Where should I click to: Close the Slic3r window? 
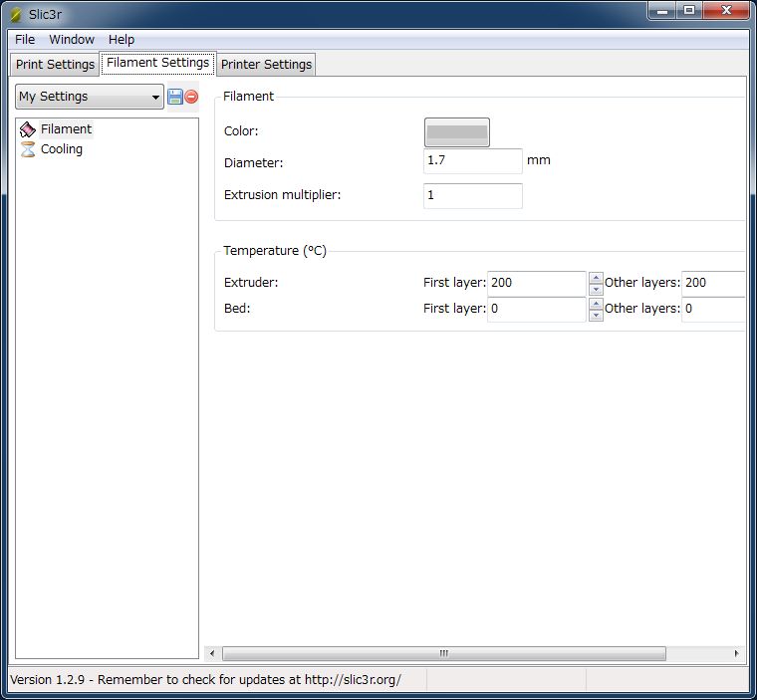click(x=726, y=11)
